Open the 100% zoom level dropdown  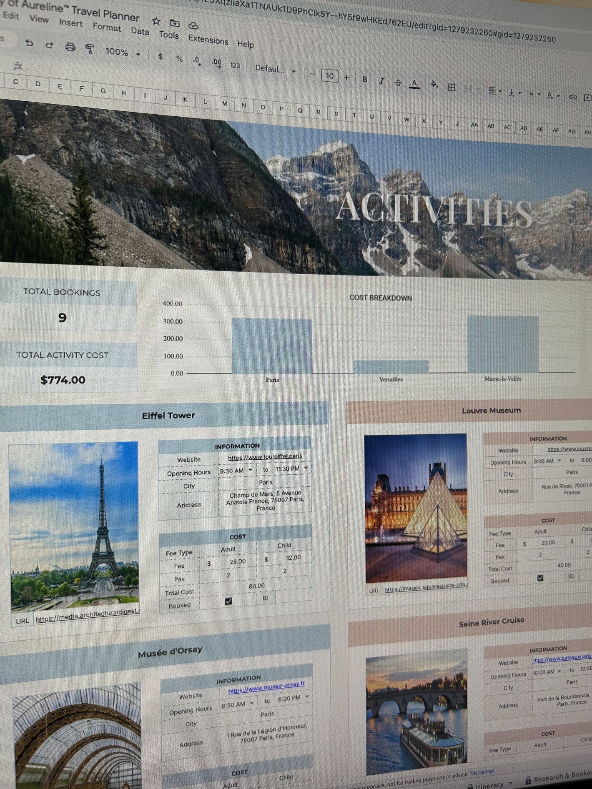pos(123,52)
